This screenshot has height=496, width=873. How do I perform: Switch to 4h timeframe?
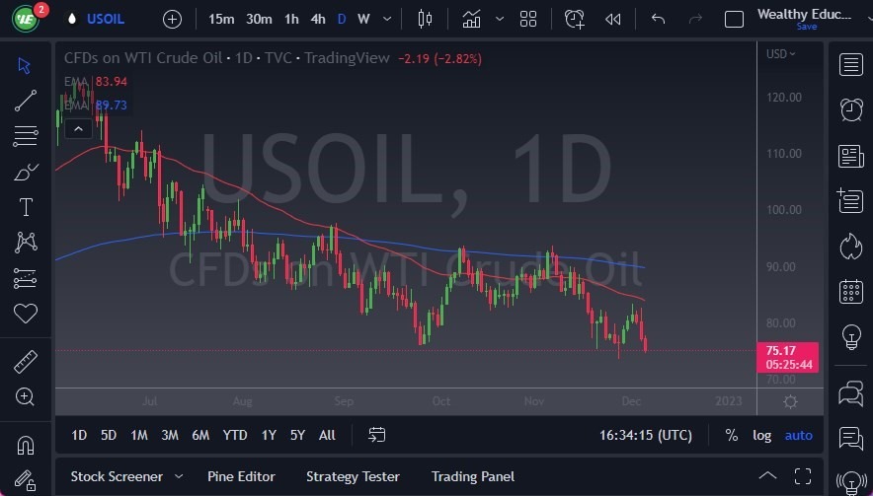tap(318, 20)
